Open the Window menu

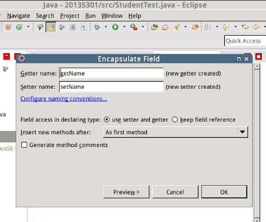[x=112, y=16]
